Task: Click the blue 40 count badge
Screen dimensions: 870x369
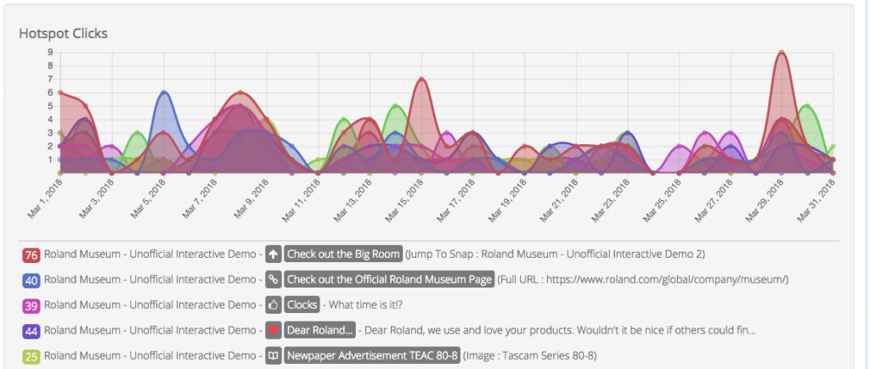Action: click(x=31, y=280)
